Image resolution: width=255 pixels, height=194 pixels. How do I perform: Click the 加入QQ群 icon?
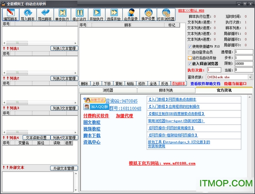point(96,107)
